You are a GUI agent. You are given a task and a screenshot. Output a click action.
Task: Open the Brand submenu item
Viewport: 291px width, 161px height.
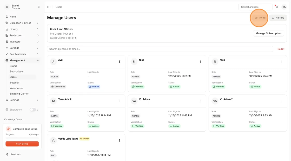(13, 66)
